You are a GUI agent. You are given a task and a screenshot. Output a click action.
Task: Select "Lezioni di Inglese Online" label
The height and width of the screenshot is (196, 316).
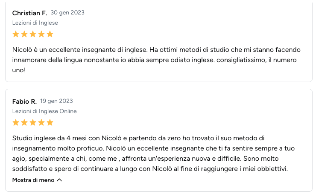44,111
